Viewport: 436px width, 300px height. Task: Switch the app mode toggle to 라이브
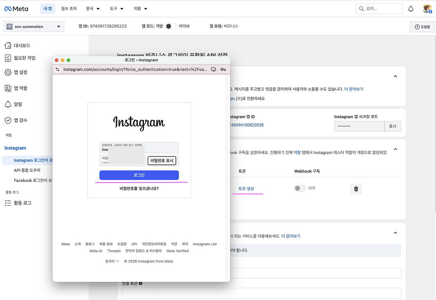coord(171,26)
